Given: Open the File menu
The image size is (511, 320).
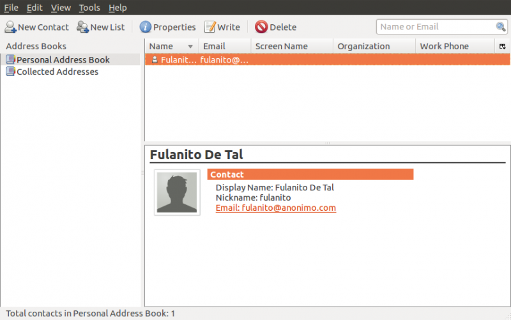Looking at the screenshot, I should pos(11,8).
